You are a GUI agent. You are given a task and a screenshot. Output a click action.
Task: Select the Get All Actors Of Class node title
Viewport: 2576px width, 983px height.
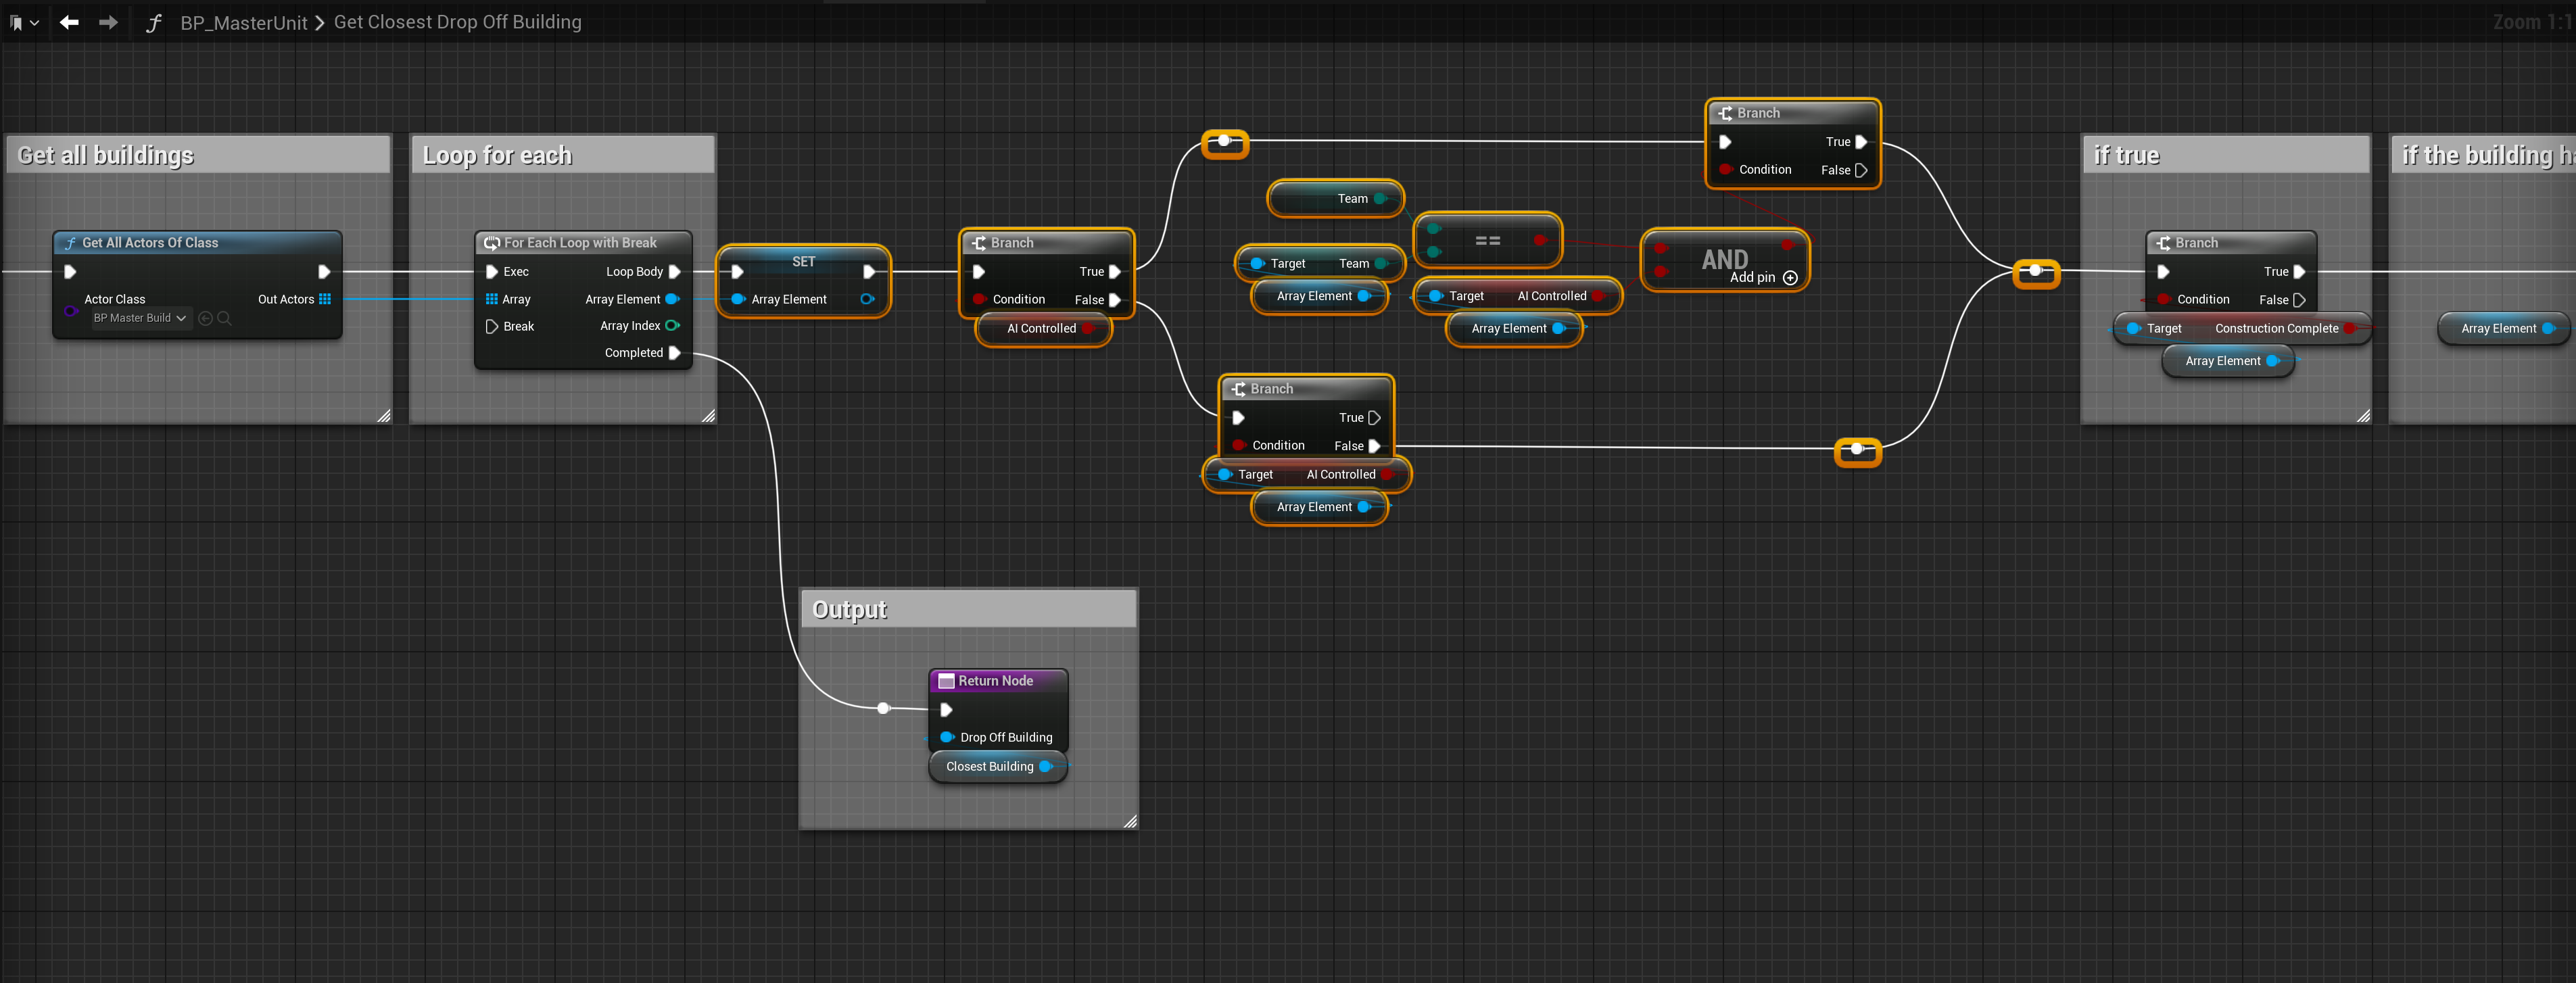pyautogui.click(x=150, y=243)
